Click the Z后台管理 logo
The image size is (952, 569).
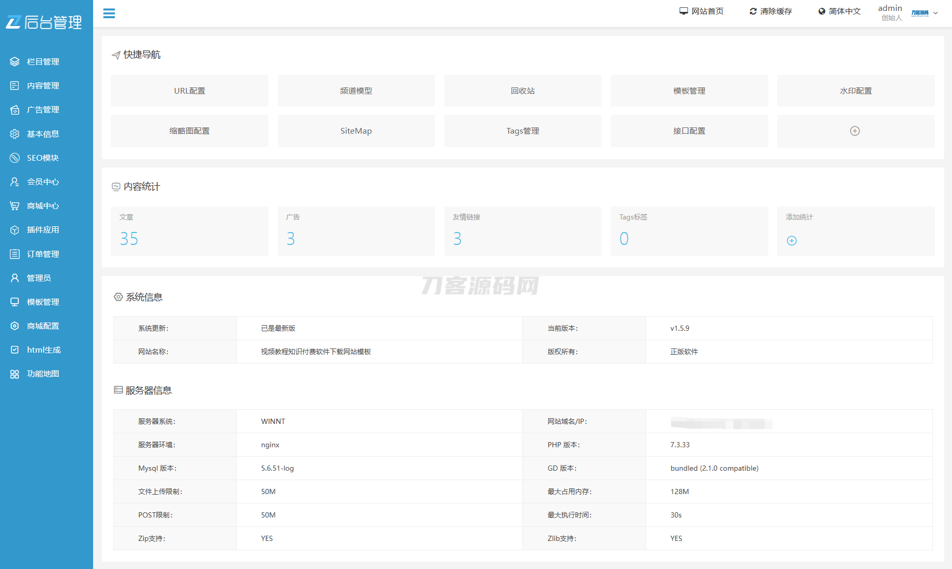(x=44, y=22)
